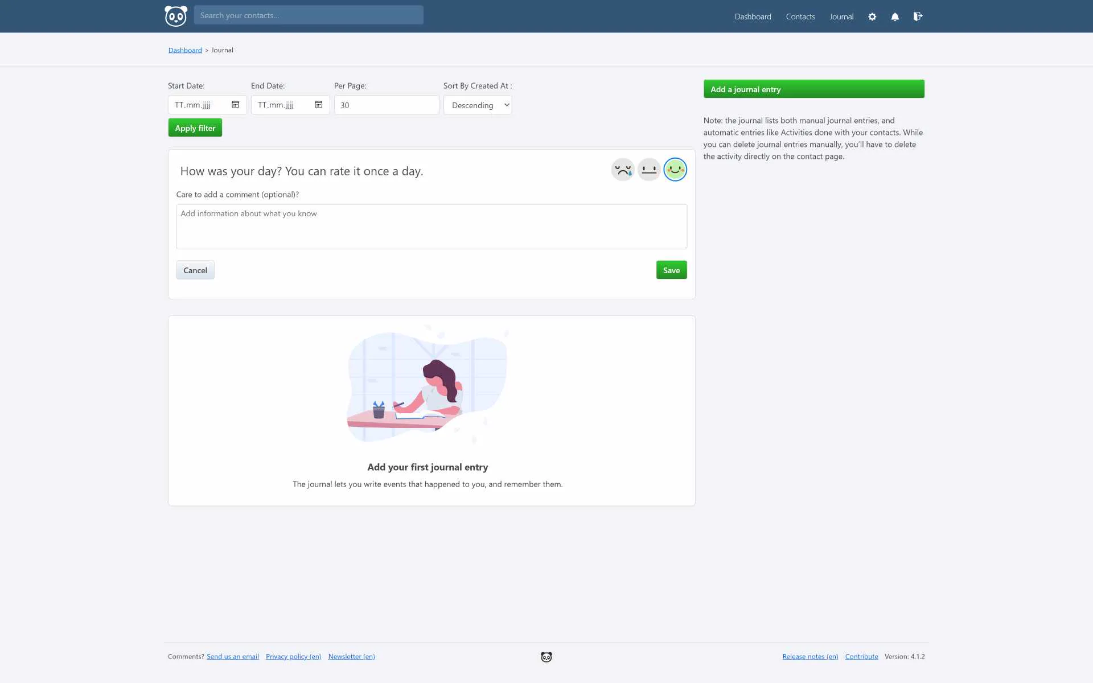Viewport: 1093px width, 683px height.
Task: Rate the day with sad face
Action: (623, 170)
